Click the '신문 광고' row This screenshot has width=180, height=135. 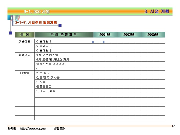64,73
